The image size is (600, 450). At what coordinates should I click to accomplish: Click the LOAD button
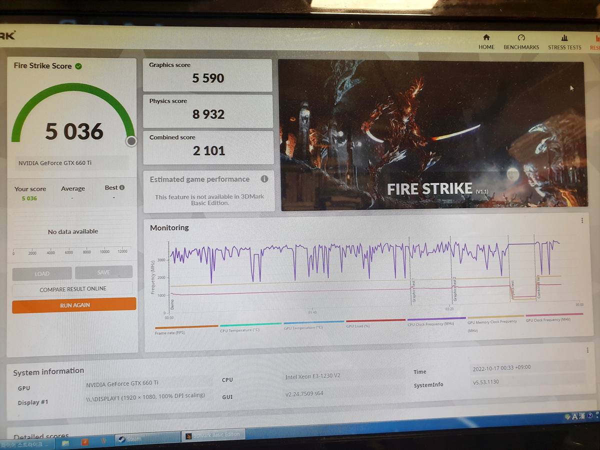click(x=42, y=273)
